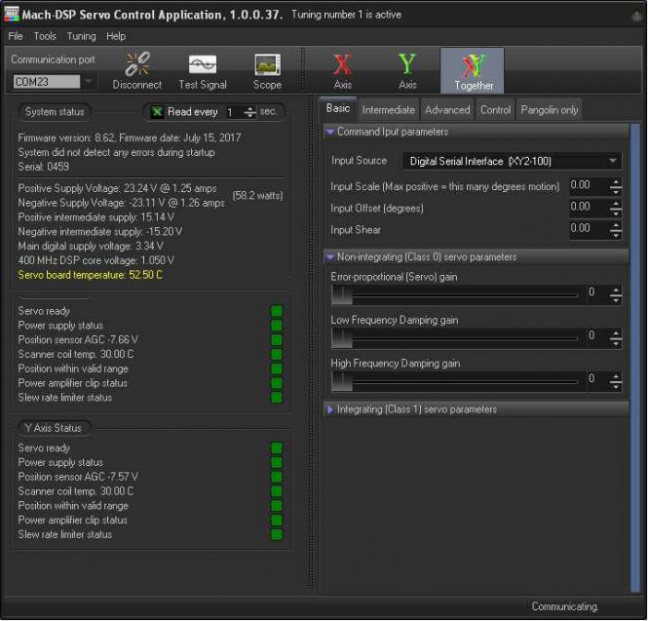Open the Scope viewer
The height and width of the screenshot is (621, 648).
(x=267, y=71)
